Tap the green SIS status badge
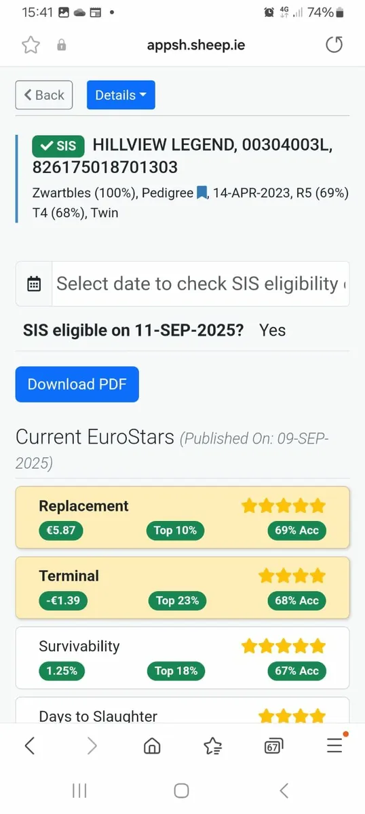Viewport: 365px width, 814px height. [x=58, y=146]
